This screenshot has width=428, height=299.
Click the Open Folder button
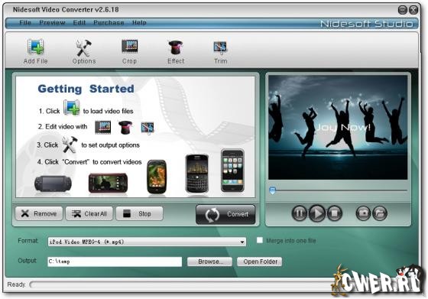tap(259, 262)
